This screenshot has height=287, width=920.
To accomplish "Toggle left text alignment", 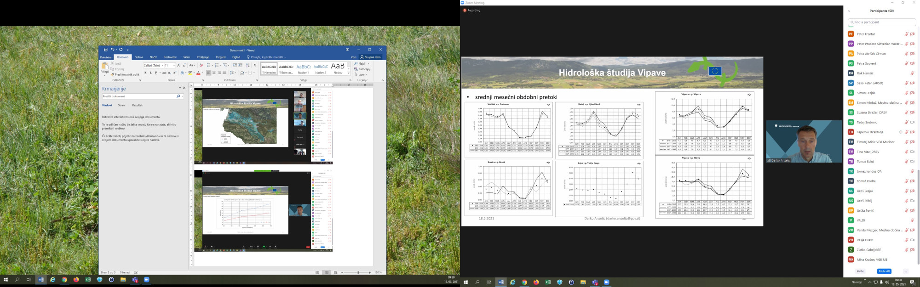I will click(208, 73).
